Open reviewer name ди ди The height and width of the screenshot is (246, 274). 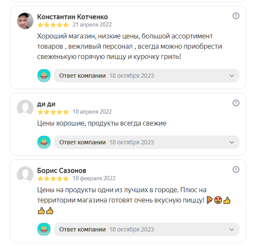coord(46,104)
